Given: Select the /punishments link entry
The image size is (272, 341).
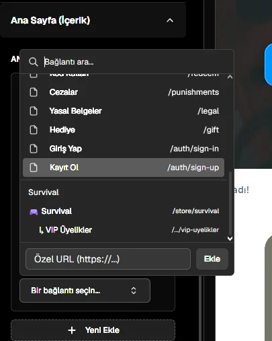Looking at the screenshot, I should [124, 92].
